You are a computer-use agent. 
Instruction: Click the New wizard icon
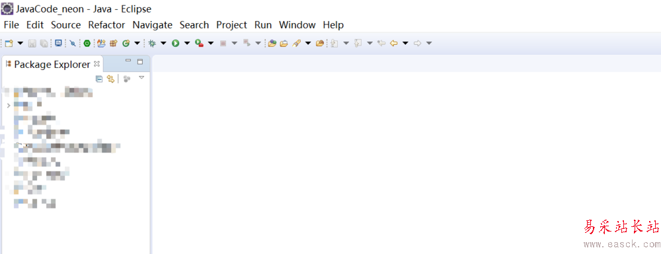[9, 43]
